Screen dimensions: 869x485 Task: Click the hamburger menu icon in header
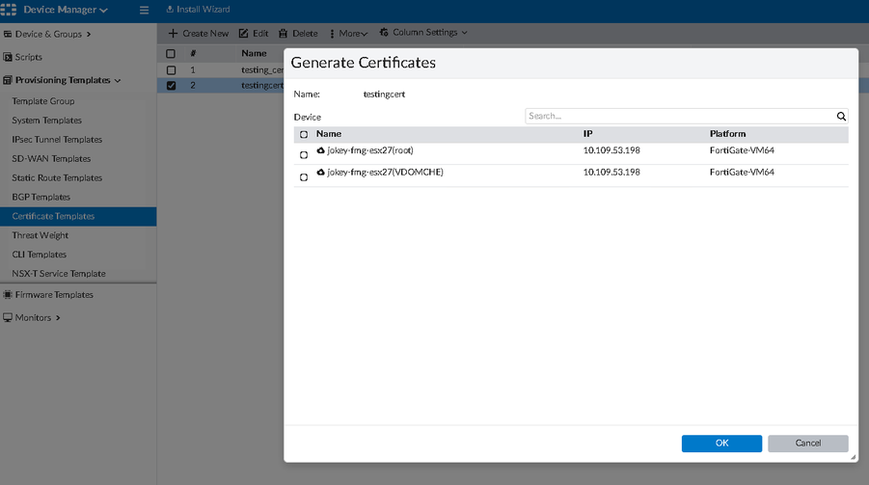pos(144,10)
